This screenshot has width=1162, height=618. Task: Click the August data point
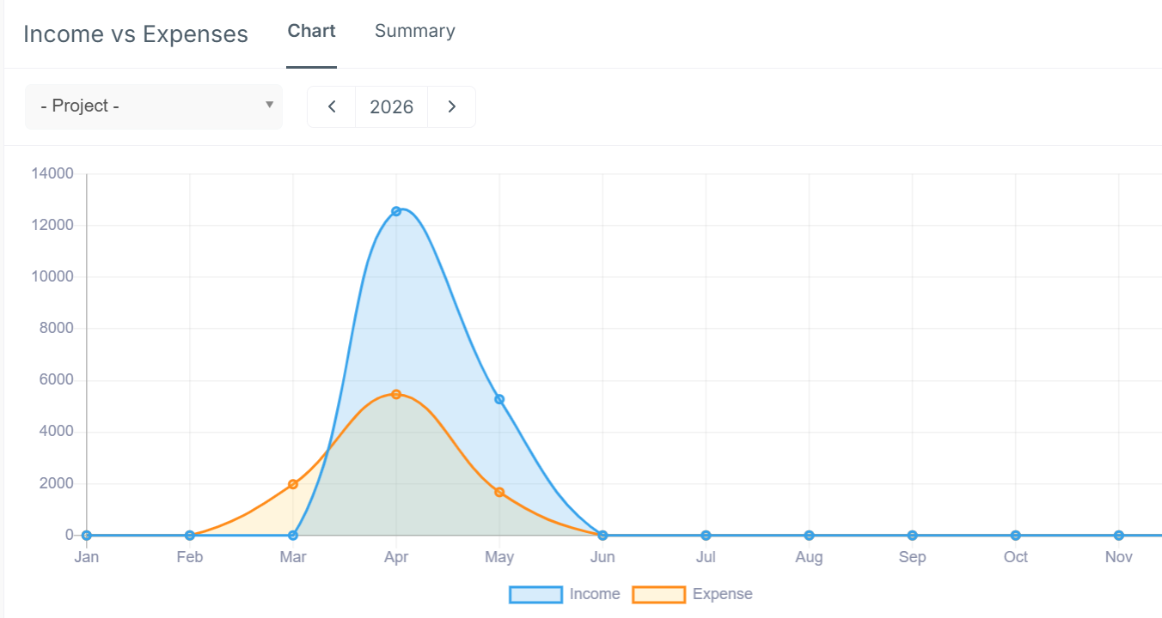click(x=809, y=536)
